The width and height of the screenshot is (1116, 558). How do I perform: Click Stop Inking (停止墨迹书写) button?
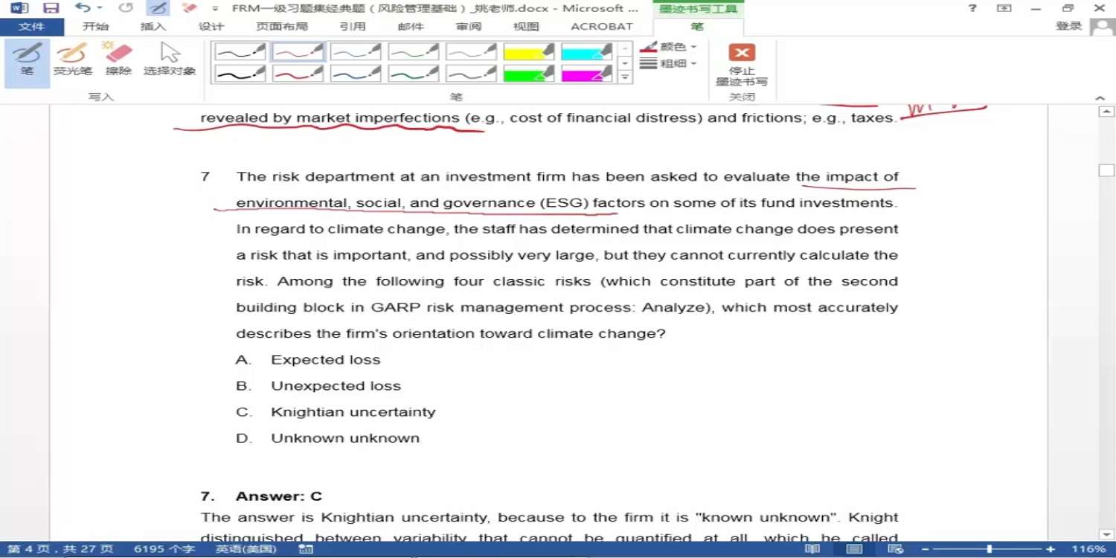pyautogui.click(x=741, y=64)
